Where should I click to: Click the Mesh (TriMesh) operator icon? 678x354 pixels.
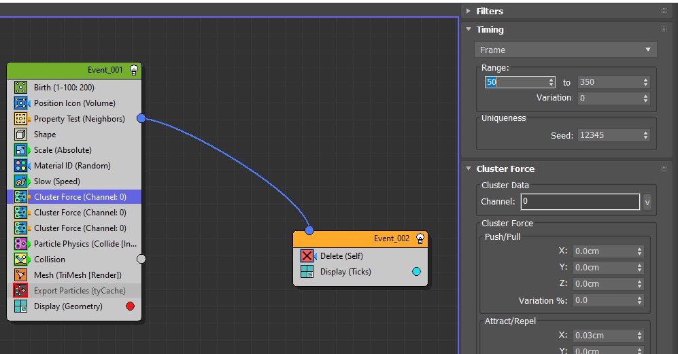[x=21, y=275]
